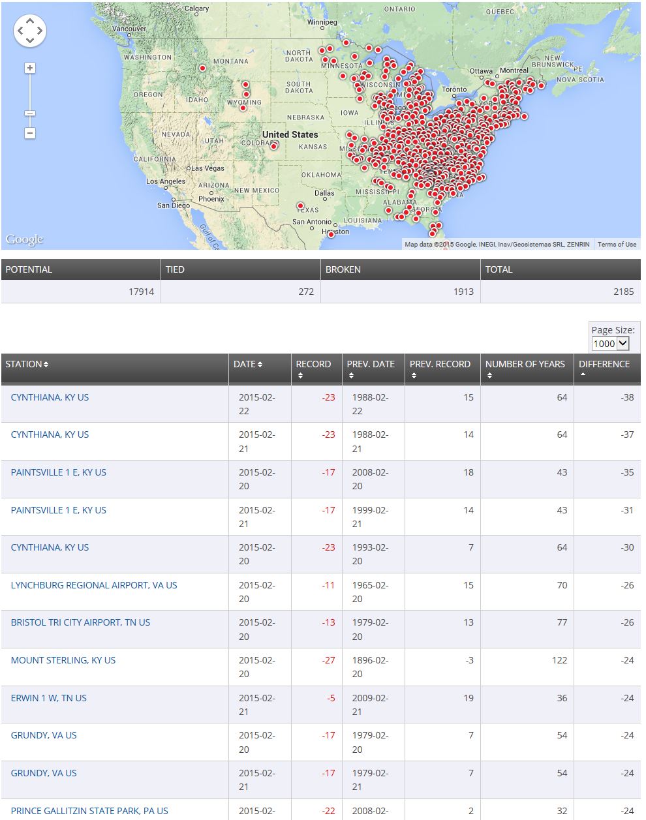Sort the table by Date column
The image size is (646, 820).
point(248,364)
